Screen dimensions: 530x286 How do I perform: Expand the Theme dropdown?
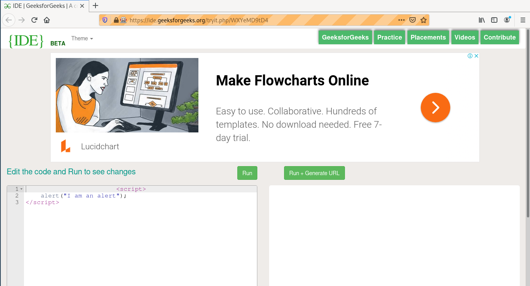click(x=82, y=38)
